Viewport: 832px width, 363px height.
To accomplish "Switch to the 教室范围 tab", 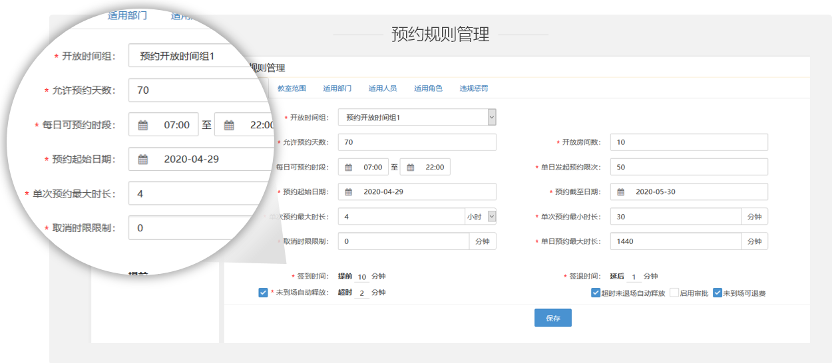I will [292, 88].
